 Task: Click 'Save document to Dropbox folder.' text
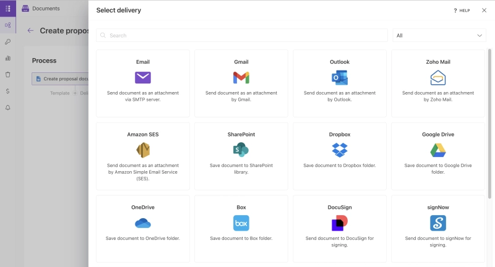coord(340,166)
